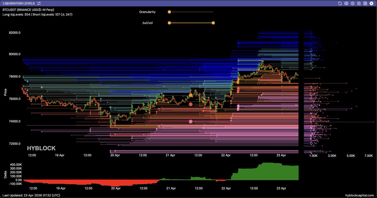Save the chart with the floppy disk icon
The height and width of the screenshot is (198, 377).
click(x=359, y=3)
